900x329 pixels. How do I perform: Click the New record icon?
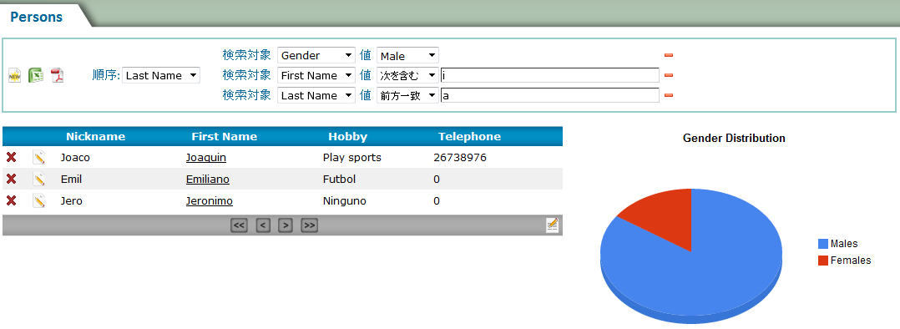click(14, 75)
